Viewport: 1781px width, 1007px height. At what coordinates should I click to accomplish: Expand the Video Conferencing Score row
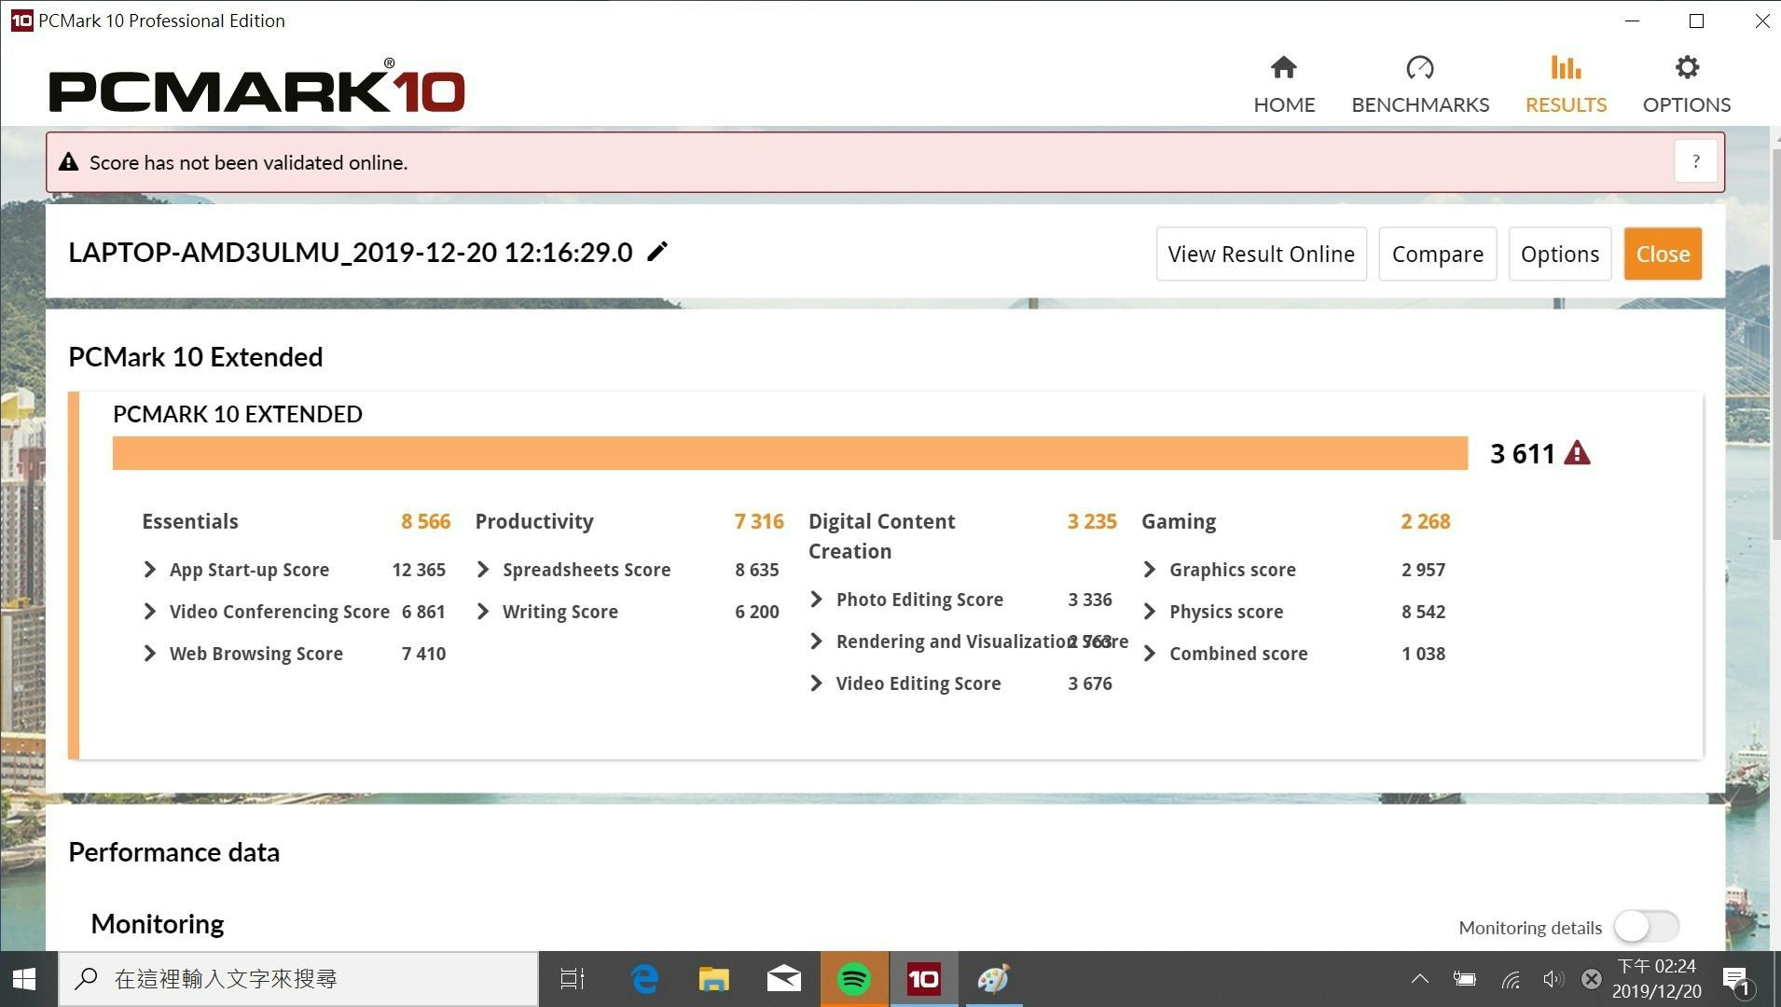point(150,612)
